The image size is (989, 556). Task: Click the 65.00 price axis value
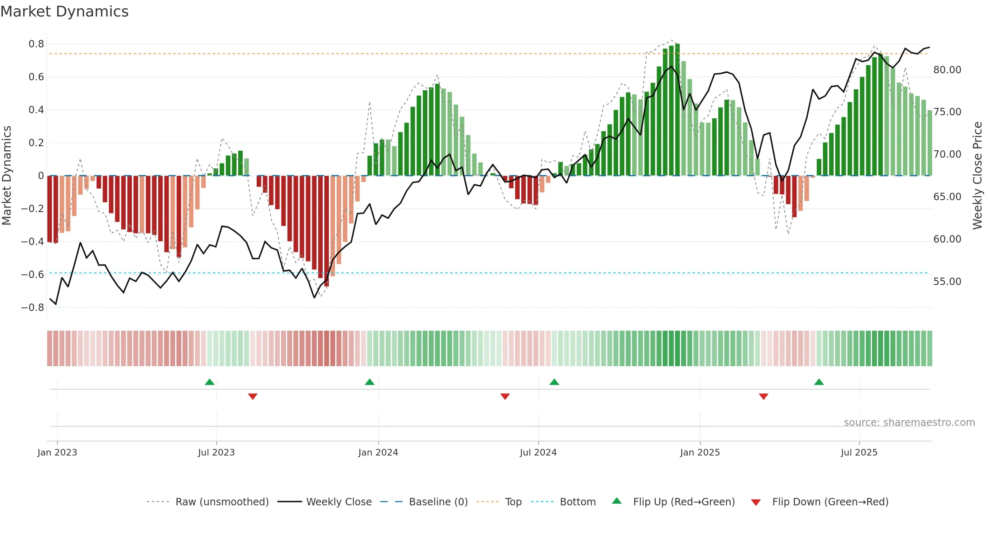point(947,197)
